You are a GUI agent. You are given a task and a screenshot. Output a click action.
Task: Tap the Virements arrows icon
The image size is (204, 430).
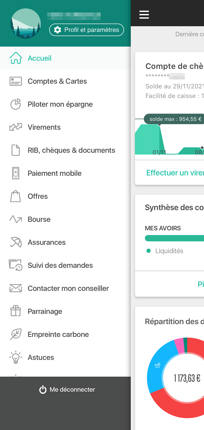[x=16, y=127]
